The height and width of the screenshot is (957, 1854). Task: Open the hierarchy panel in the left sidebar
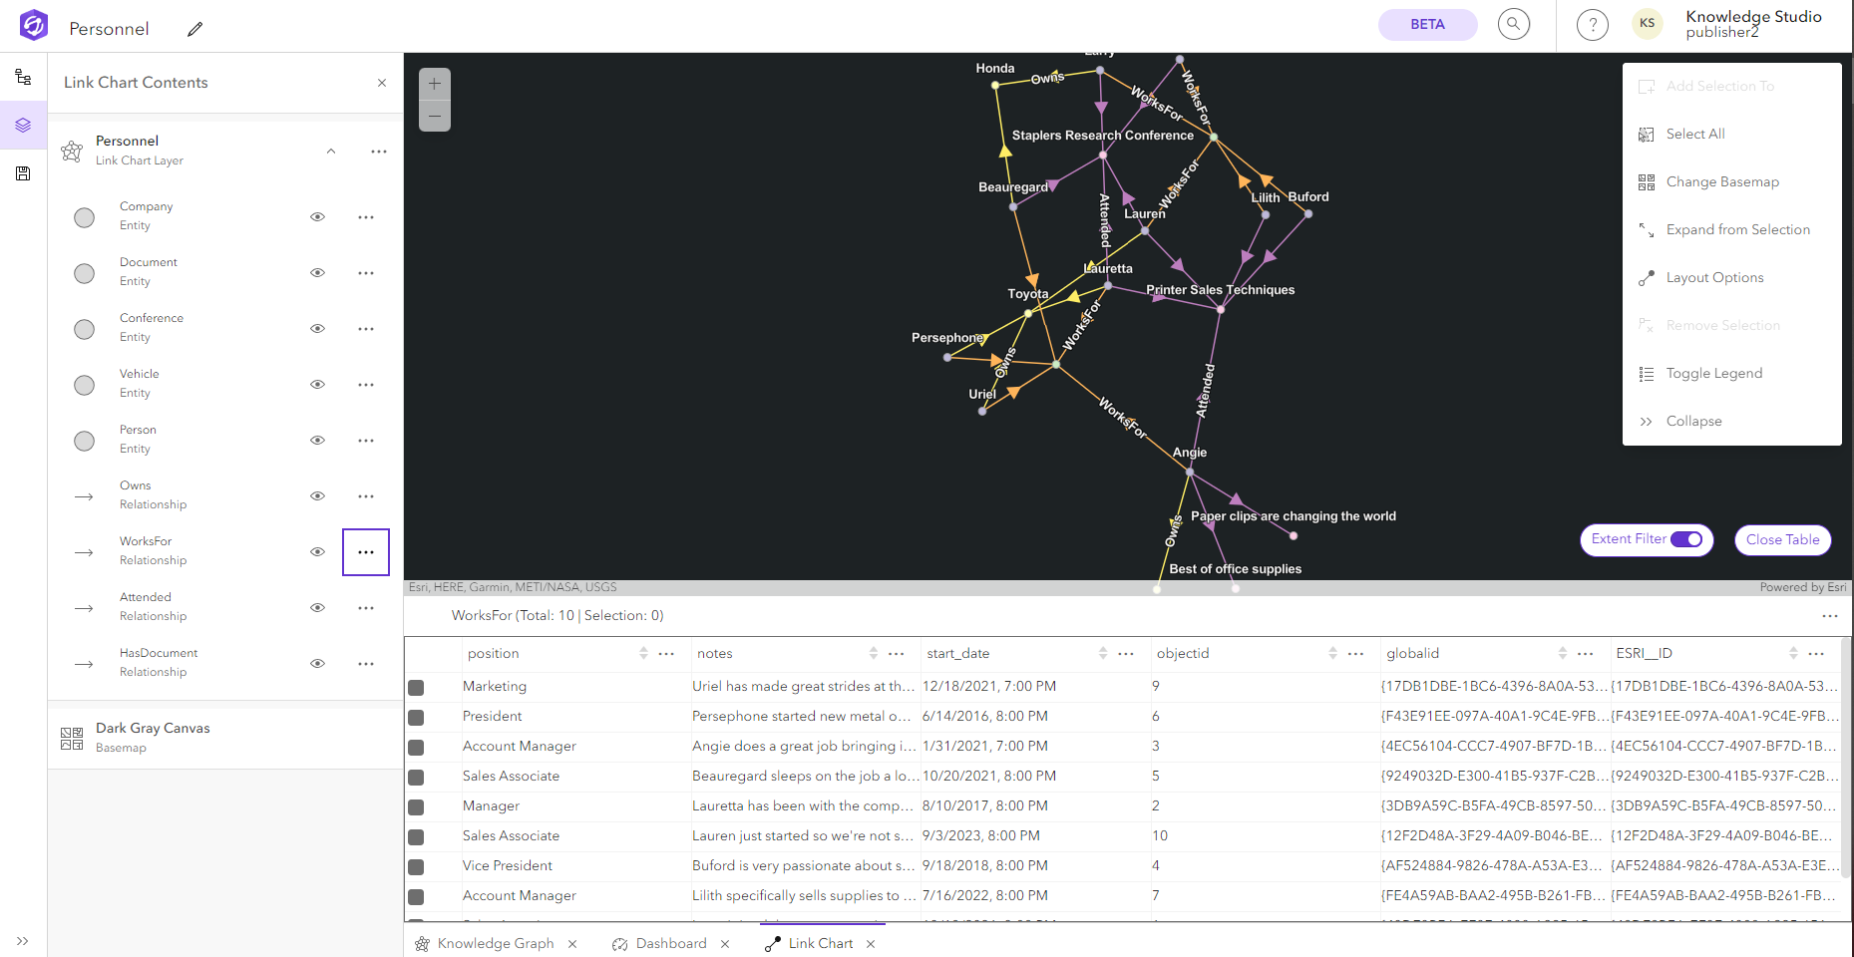coord(23,77)
